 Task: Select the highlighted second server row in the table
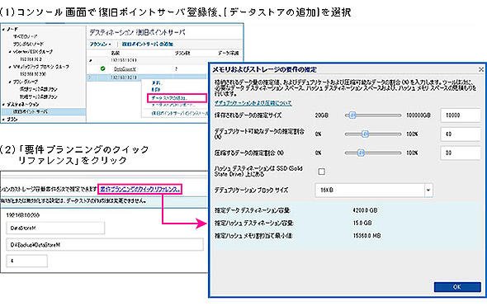click(x=146, y=77)
